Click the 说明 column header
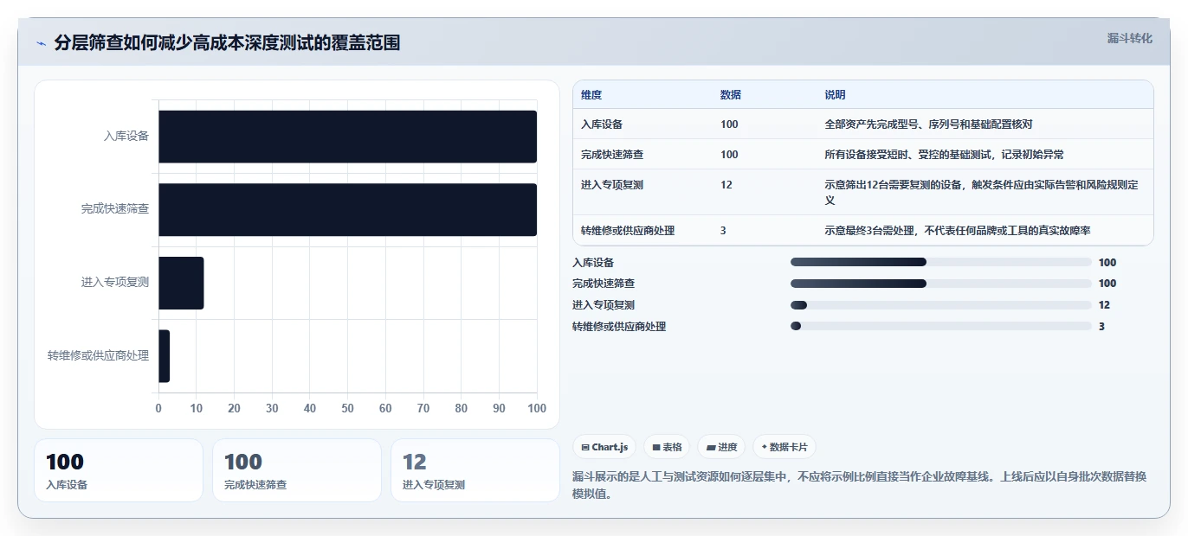 pyautogui.click(x=835, y=95)
